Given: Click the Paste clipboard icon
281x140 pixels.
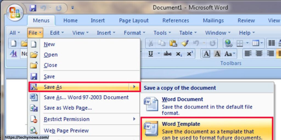Looking at the screenshot, I should [173, 43].
